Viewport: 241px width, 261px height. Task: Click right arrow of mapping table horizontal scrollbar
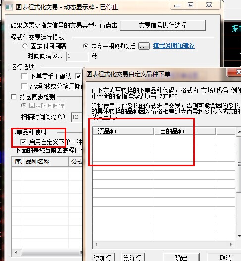[231, 244]
